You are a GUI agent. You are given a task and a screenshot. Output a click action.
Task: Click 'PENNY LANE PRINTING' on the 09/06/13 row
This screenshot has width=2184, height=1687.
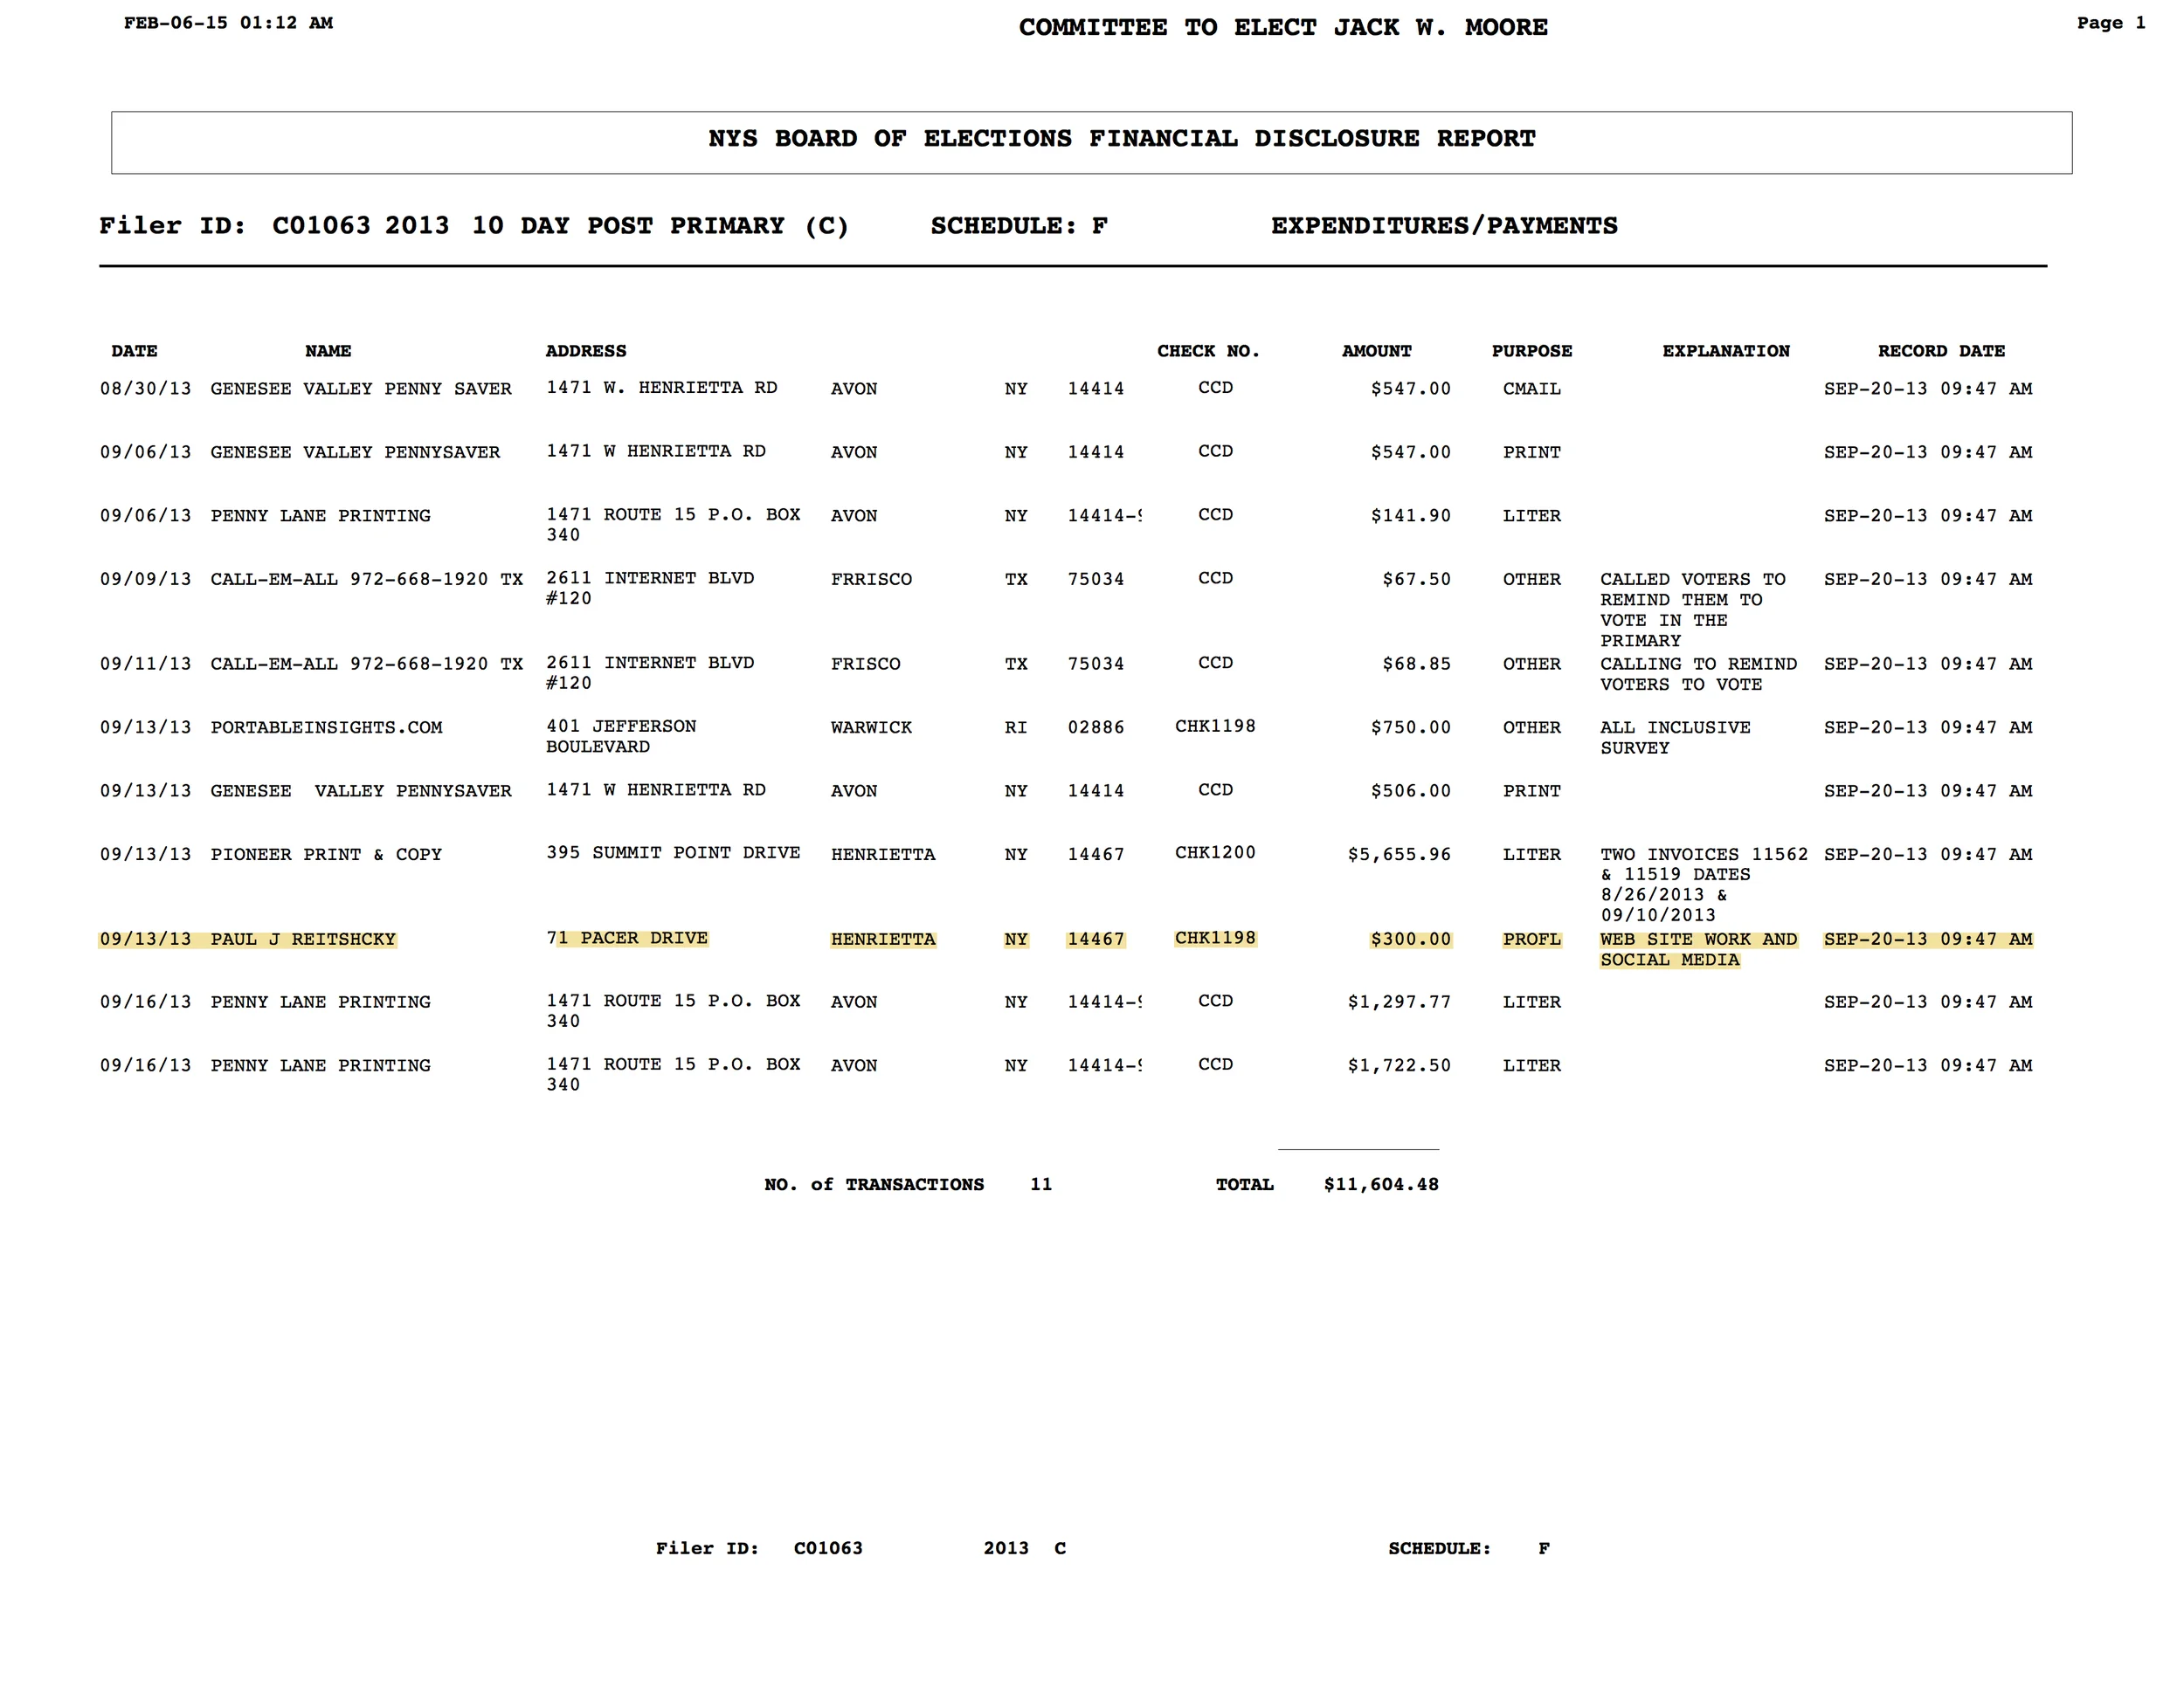click(x=321, y=516)
